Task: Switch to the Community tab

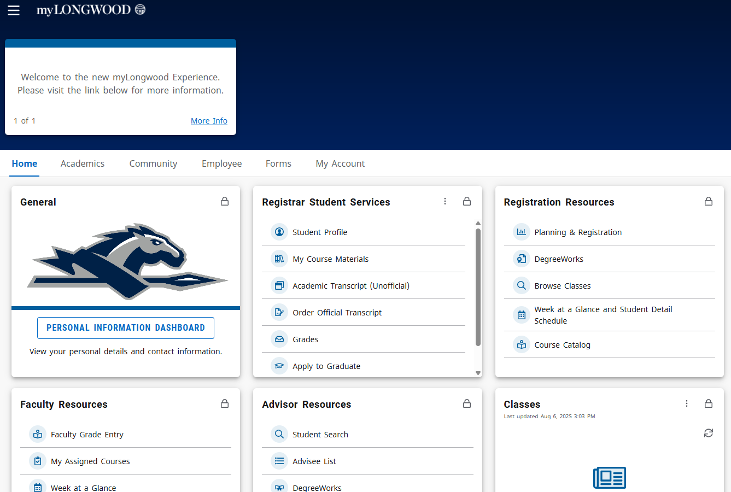Action: (153, 163)
